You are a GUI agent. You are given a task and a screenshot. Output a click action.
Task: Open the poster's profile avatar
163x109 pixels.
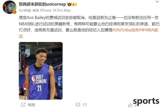(9, 7)
